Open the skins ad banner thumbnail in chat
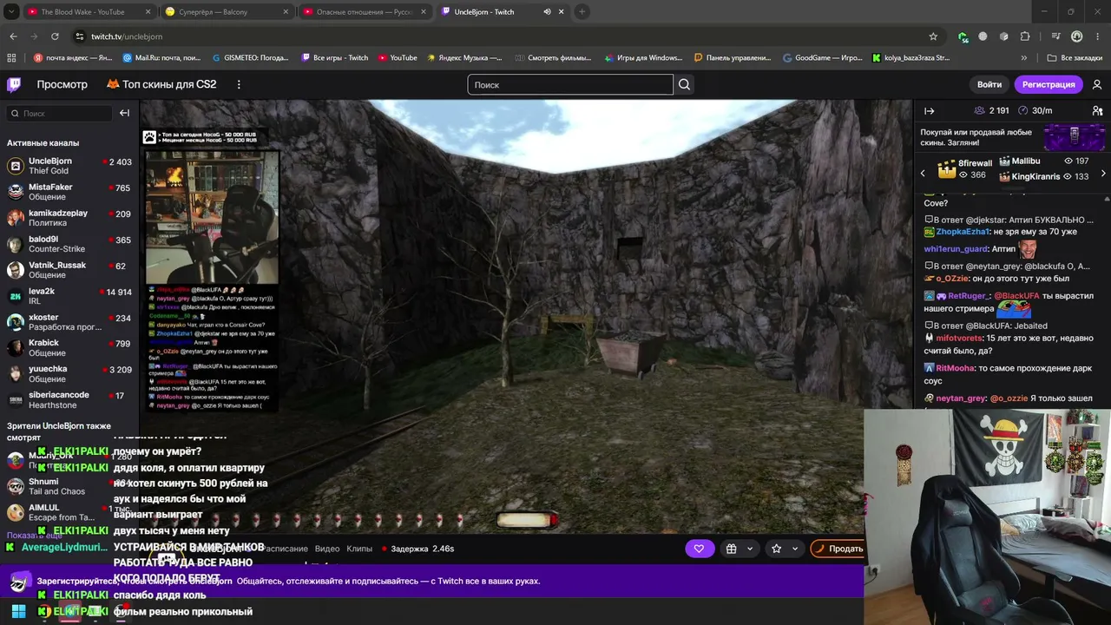The height and width of the screenshot is (625, 1111). [x=1075, y=137]
